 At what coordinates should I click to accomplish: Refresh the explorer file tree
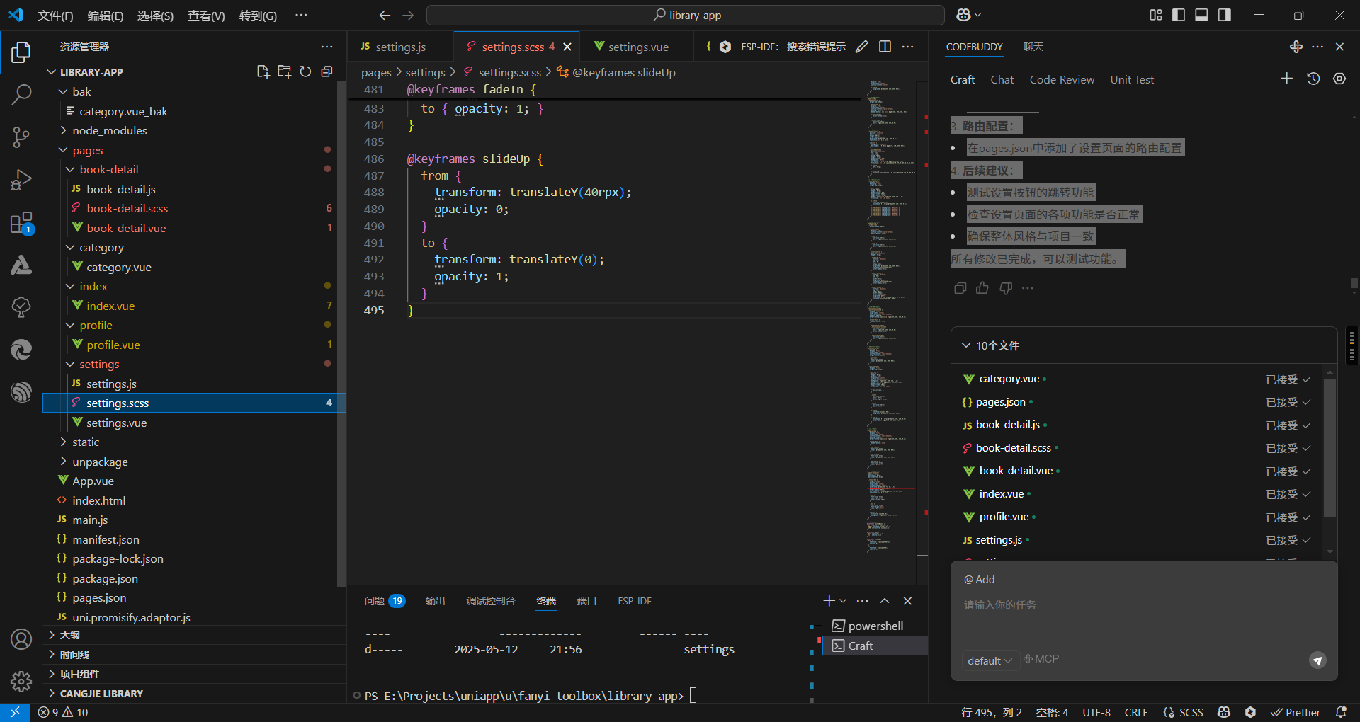[x=305, y=71]
